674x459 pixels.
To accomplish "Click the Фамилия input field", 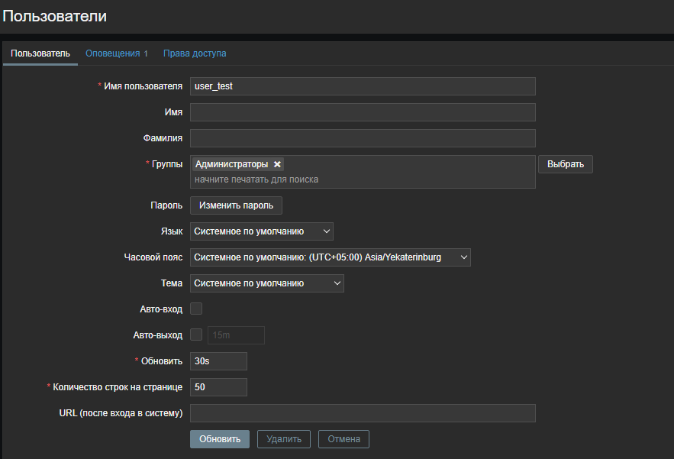I will pos(363,138).
